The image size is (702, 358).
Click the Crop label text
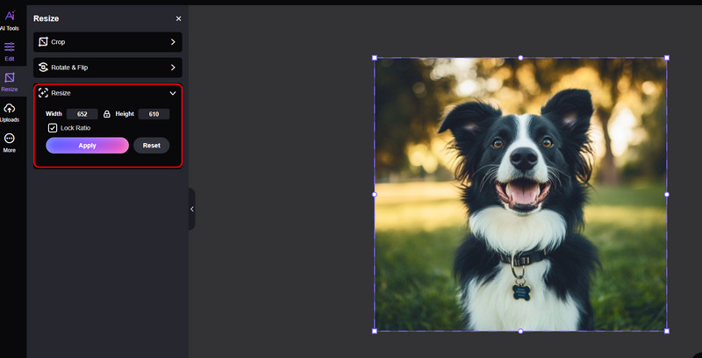pyautogui.click(x=58, y=42)
